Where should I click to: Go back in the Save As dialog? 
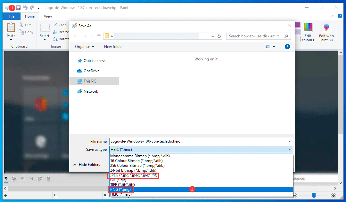pyautogui.click(x=76, y=36)
